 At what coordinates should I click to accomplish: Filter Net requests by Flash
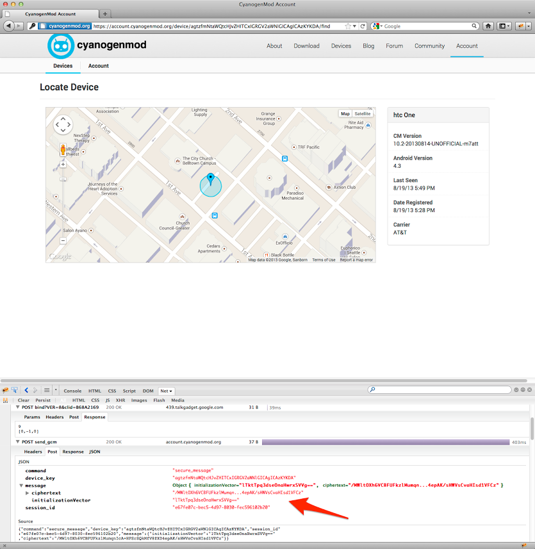(159, 400)
